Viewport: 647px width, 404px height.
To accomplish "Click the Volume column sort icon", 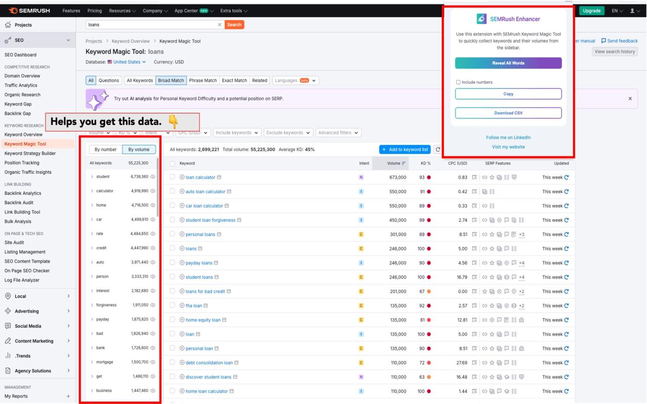I will point(404,163).
